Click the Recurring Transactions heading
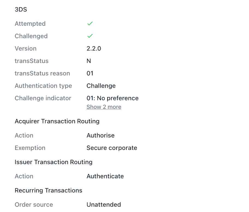This screenshot has width=249, height=212. [48, 190]
